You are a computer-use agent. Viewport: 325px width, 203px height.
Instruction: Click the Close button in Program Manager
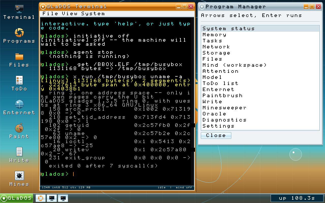(x=216, y=136)
